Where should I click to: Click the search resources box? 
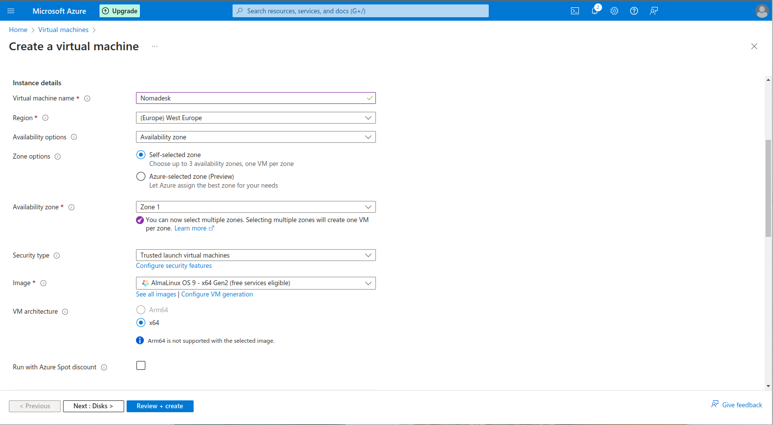[361, 11]
